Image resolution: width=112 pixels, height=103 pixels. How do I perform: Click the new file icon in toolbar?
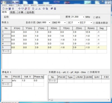click(3, 9)
